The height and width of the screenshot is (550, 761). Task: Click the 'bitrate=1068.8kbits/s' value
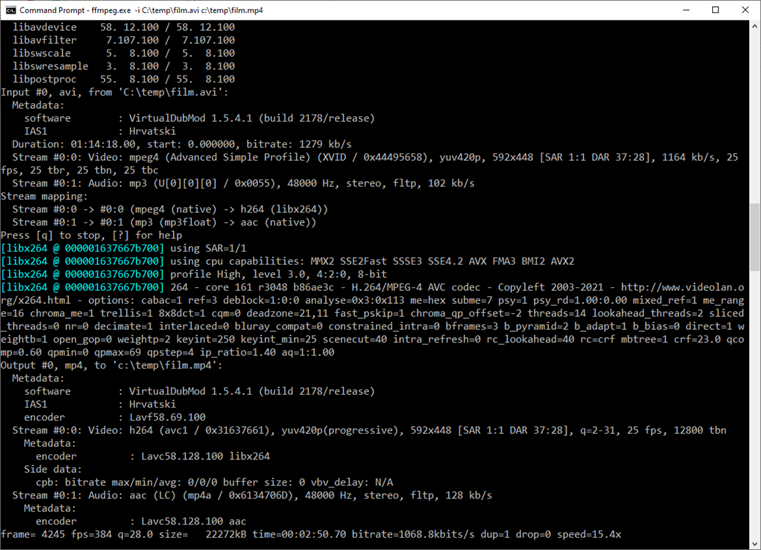tap(413, 534)
